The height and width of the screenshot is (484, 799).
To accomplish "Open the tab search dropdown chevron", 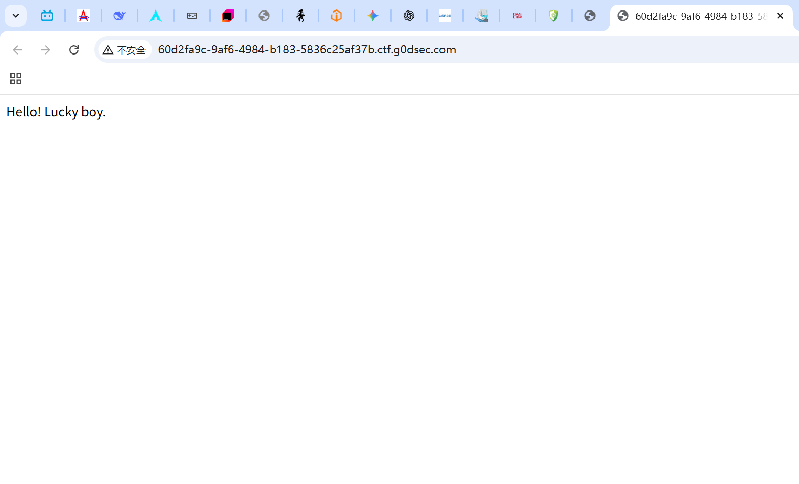I will tap(16, 16).
